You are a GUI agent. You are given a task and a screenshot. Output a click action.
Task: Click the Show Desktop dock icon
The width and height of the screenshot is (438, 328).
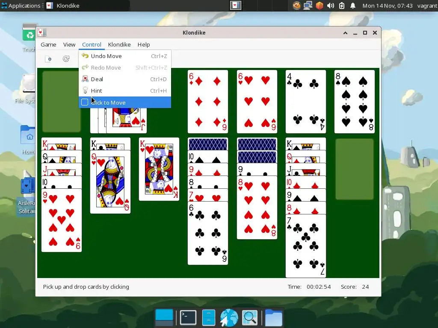pyautogui.click(x=164, y=317)
